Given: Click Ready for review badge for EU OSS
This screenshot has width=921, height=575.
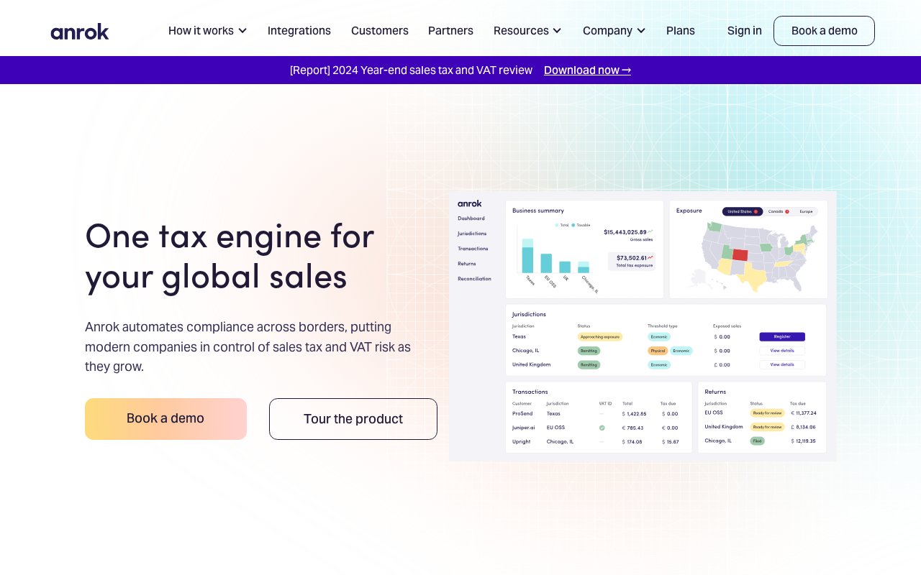Looking at the screenshot, I should [767, 413].
